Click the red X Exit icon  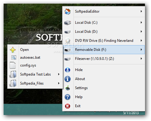click(x=68, y=106)
